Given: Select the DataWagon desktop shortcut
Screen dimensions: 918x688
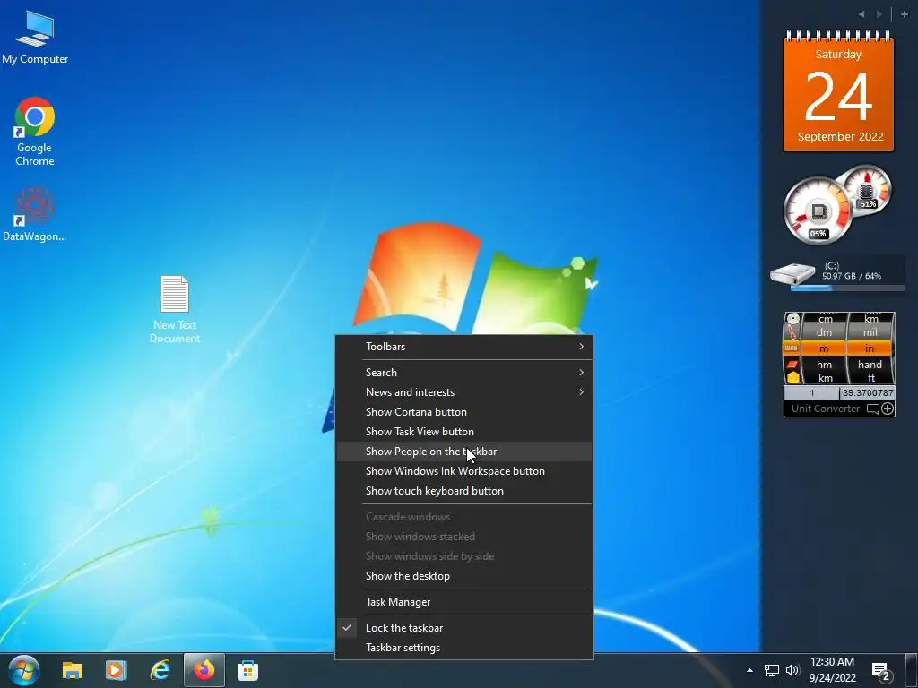Looking at the screenshot, I should 35,214.
